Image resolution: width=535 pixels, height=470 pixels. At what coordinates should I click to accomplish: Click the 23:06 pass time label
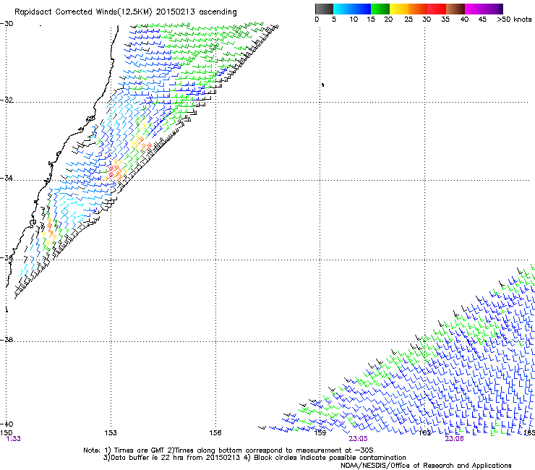click(x=454, y=439)
